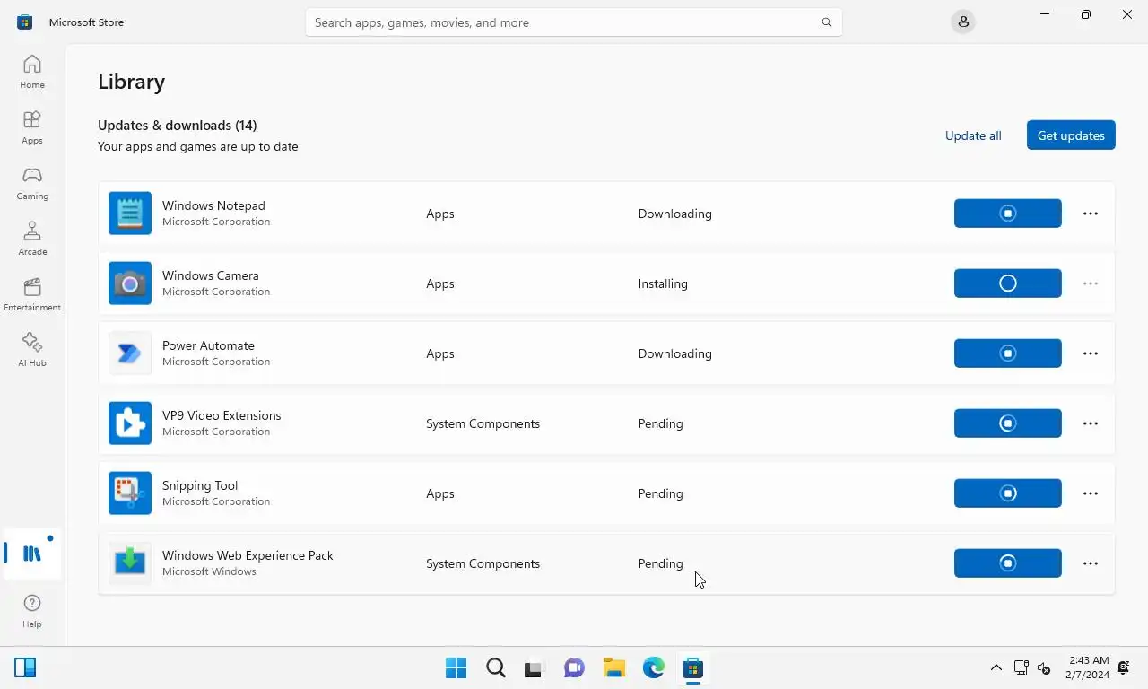Go to Home in the sidebar
The width and height of the screenshot is (1148, 689).
click(32, 72)
